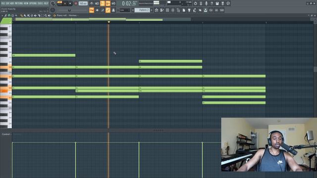Select the playback speaker tool
The image size is (317, 178).
(50, 15)
